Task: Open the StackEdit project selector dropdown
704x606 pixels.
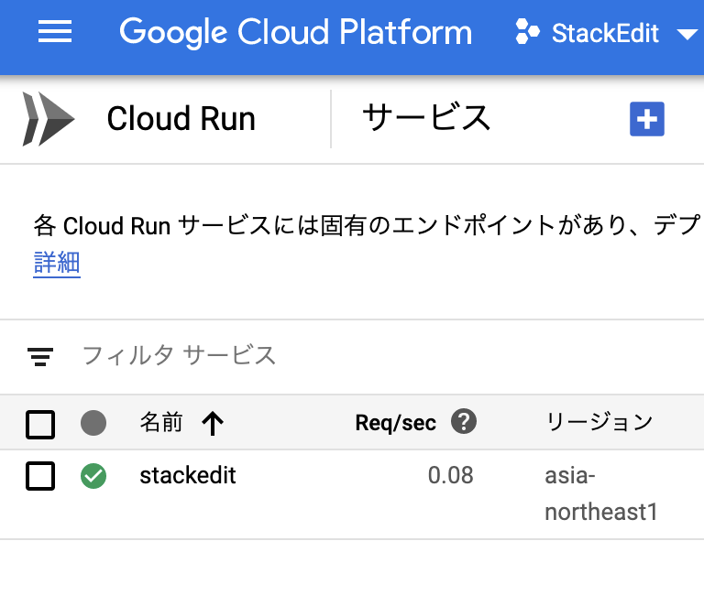Action: pyautogui.click(x=607, y=33)
